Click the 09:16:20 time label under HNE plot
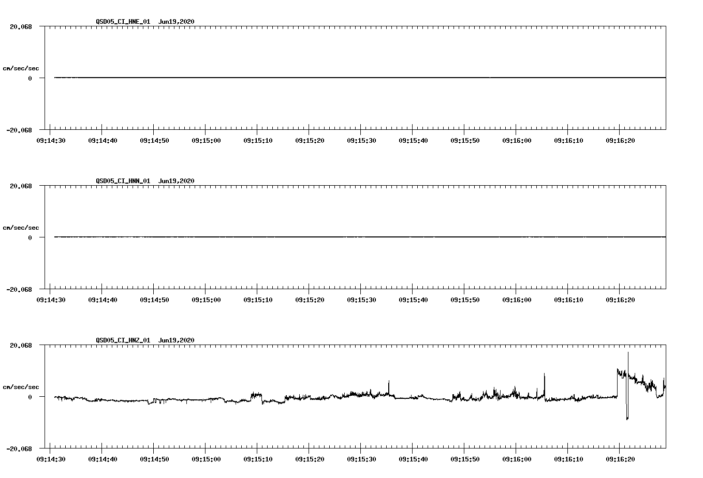 (x=620, y=141)
